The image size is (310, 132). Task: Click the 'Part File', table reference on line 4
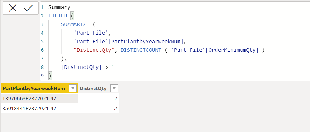tap(92, 33)
